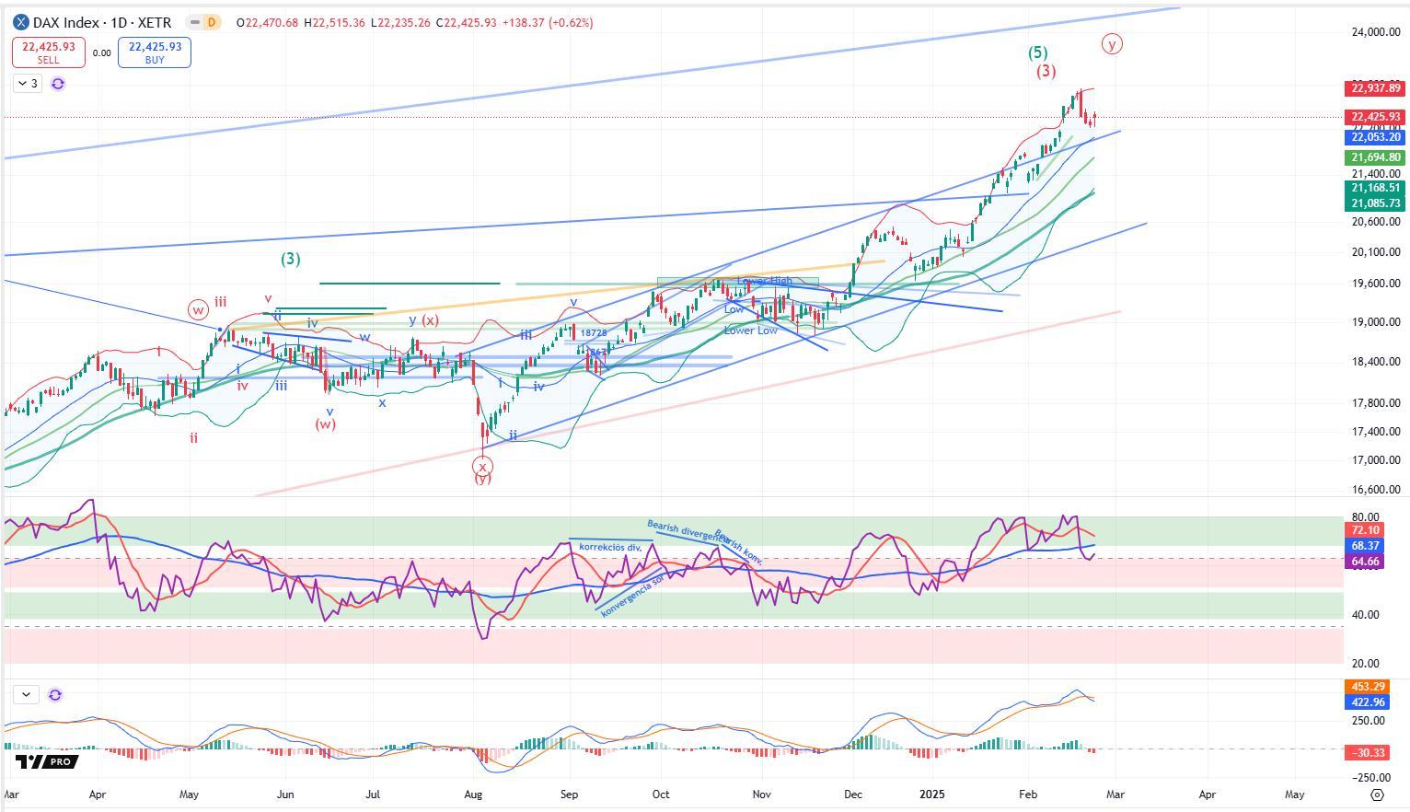This screenshot has height=812, width=1410.
Task: Select the circled red w wave marker
Action: point(197,309)
